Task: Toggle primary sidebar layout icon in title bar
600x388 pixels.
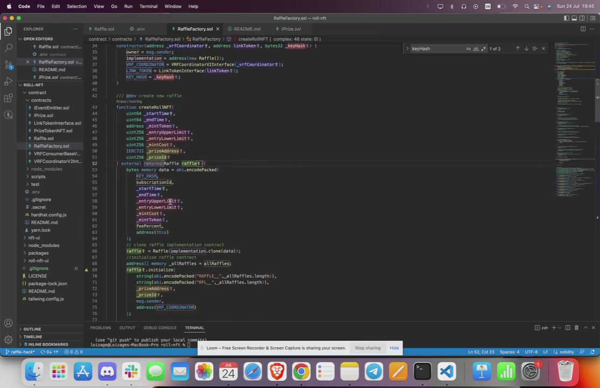Action: (567, 18)
